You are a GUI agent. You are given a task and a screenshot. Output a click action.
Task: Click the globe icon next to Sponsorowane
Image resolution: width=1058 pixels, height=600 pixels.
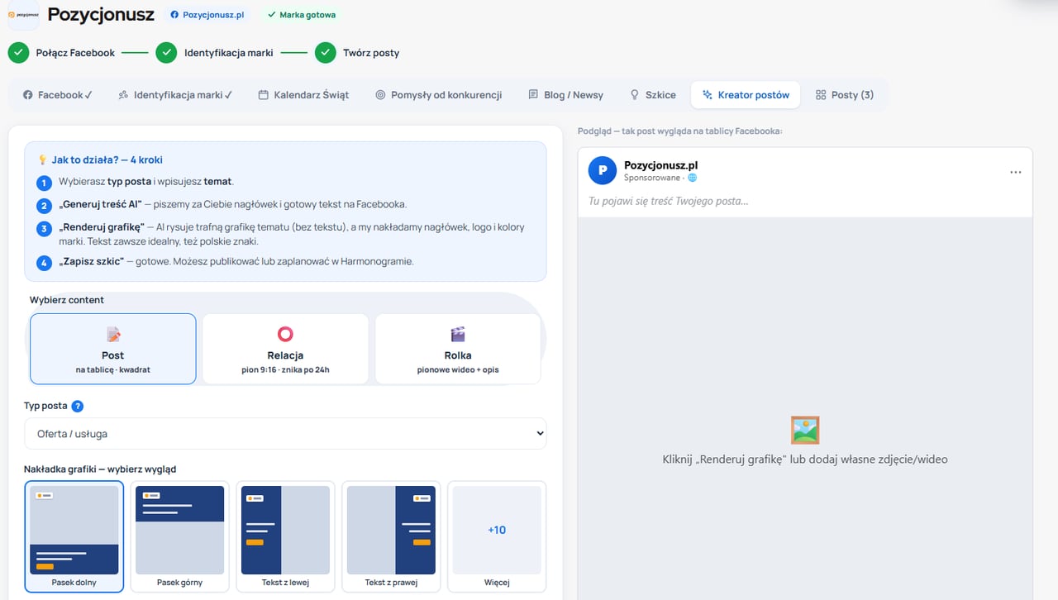[693, 178]
